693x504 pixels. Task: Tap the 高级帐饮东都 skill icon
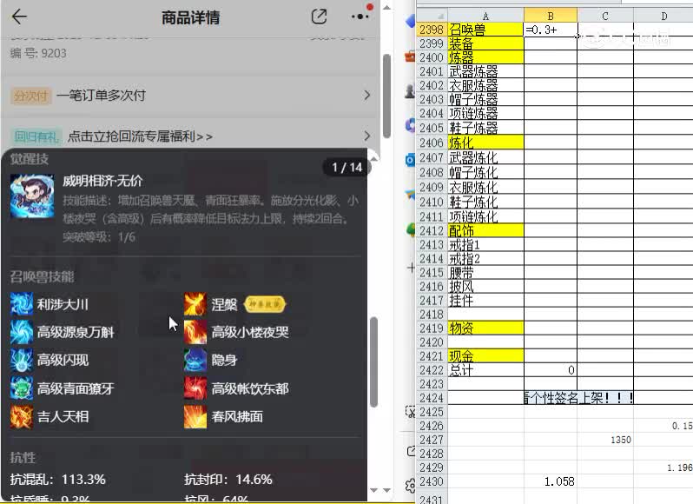(195, 388)
